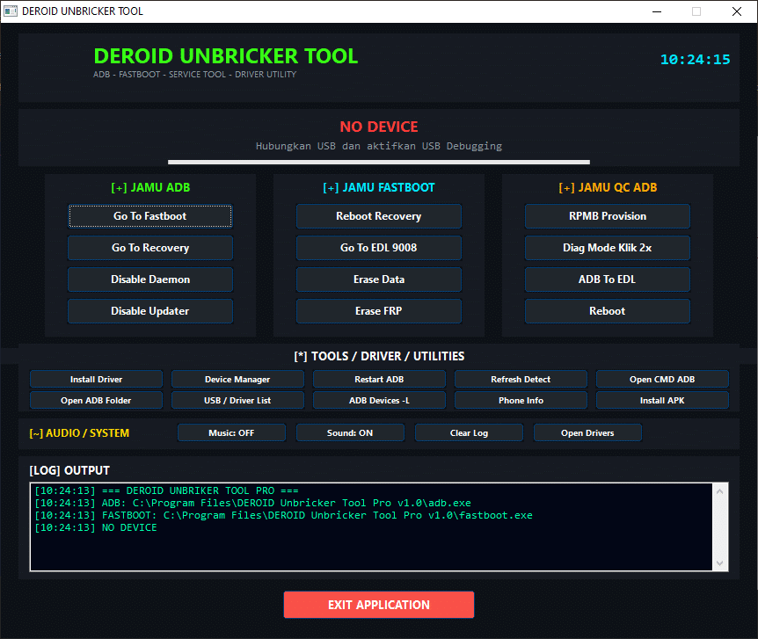Click ADB Devices -L

(379, 400)
